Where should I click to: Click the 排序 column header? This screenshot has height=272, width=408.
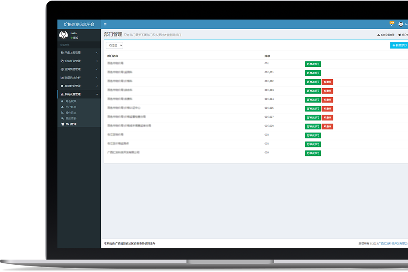(x=267, y=56)
